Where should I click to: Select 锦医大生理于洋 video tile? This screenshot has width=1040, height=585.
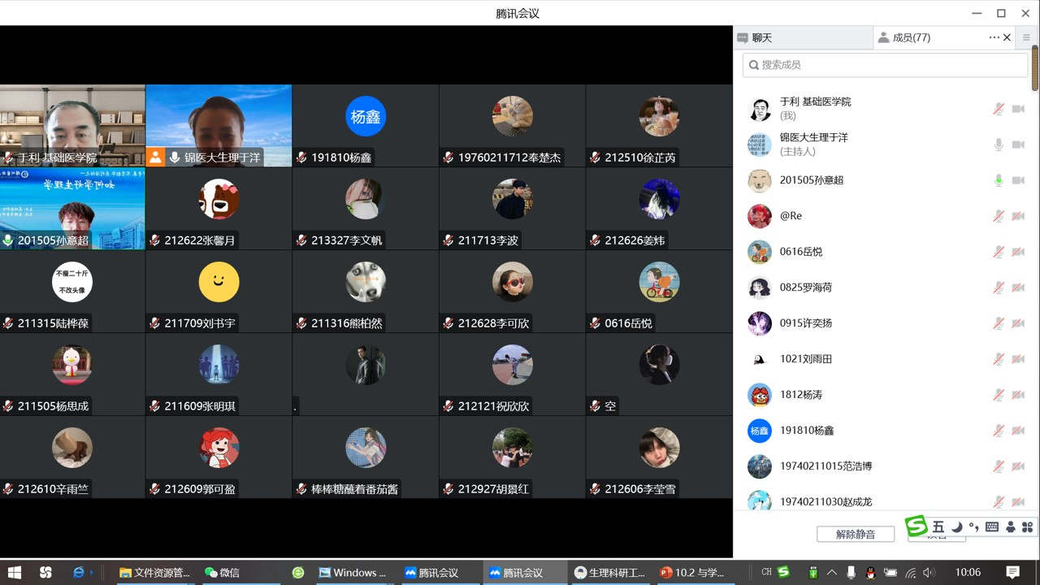pyautogui.click(x=219, y=126)
